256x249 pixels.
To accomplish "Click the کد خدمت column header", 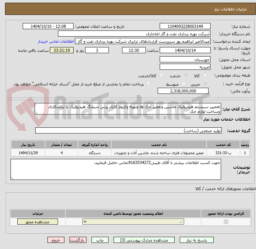I will coord(223,145).
